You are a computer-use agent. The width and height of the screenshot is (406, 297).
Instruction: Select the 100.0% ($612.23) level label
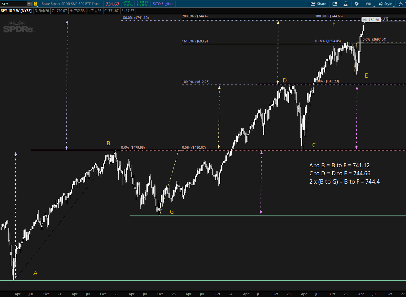196,82
